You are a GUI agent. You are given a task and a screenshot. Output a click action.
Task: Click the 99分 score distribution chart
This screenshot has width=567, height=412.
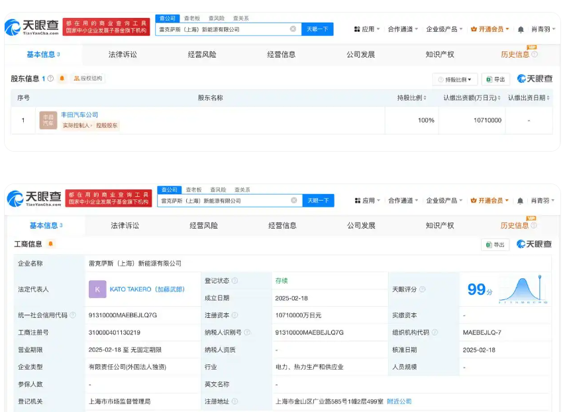tap(523, 289)
